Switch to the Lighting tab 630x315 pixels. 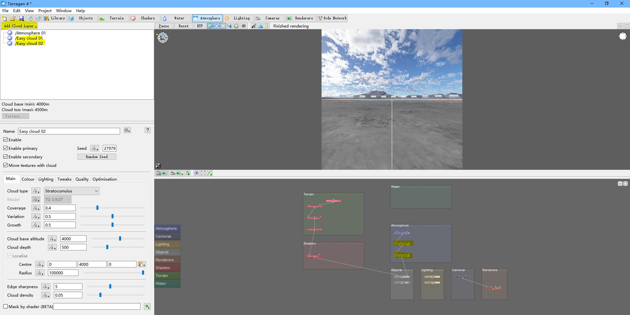click(x=46, y=179)
